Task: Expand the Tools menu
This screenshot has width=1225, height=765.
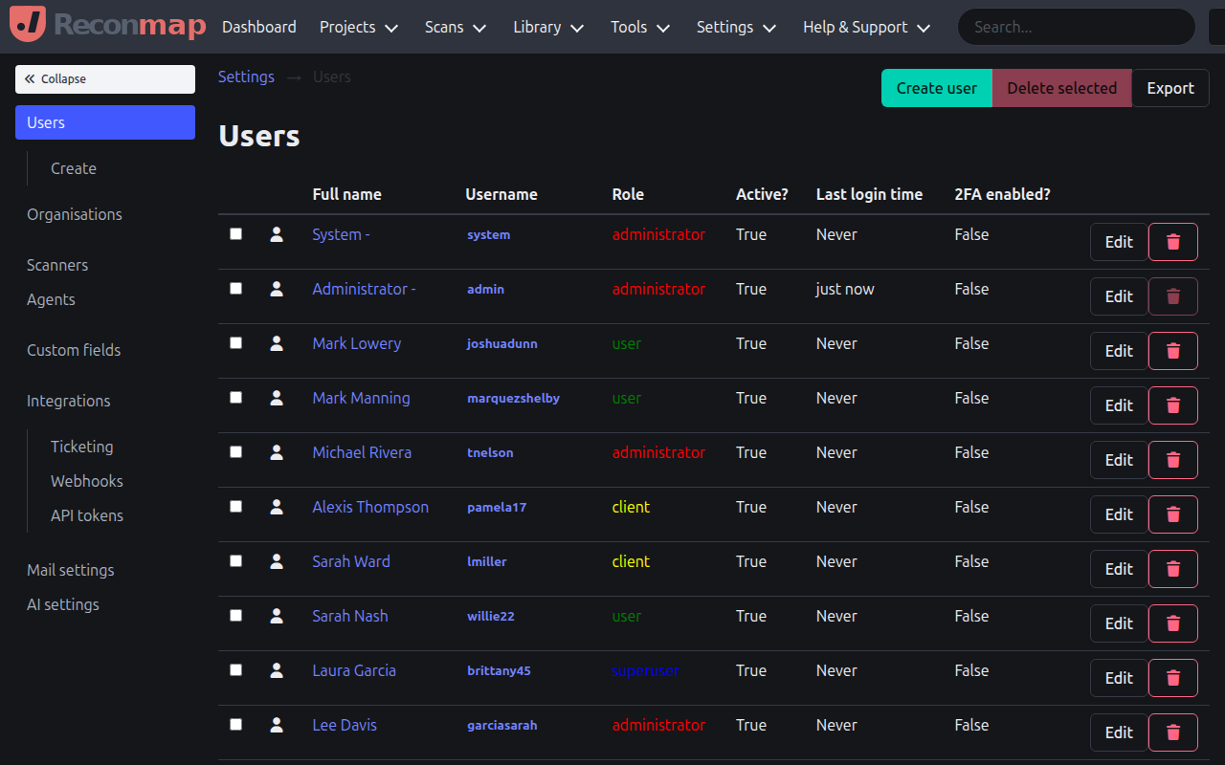Action: (639, 27)
